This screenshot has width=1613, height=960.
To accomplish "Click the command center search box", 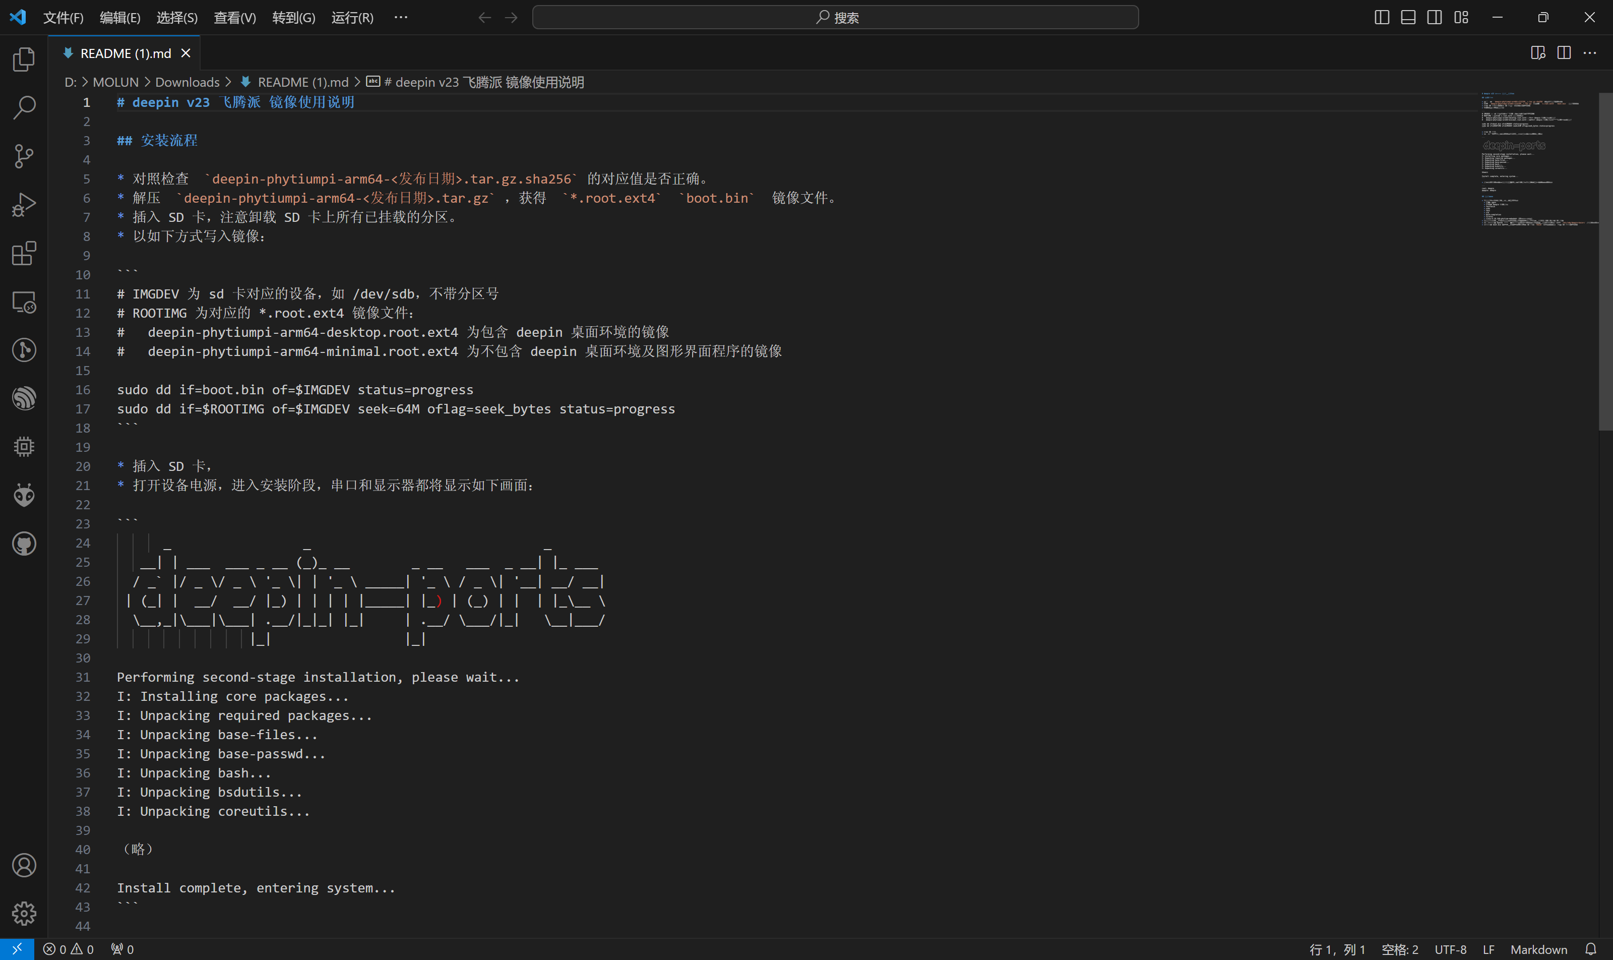I will (x=835, y=18).
